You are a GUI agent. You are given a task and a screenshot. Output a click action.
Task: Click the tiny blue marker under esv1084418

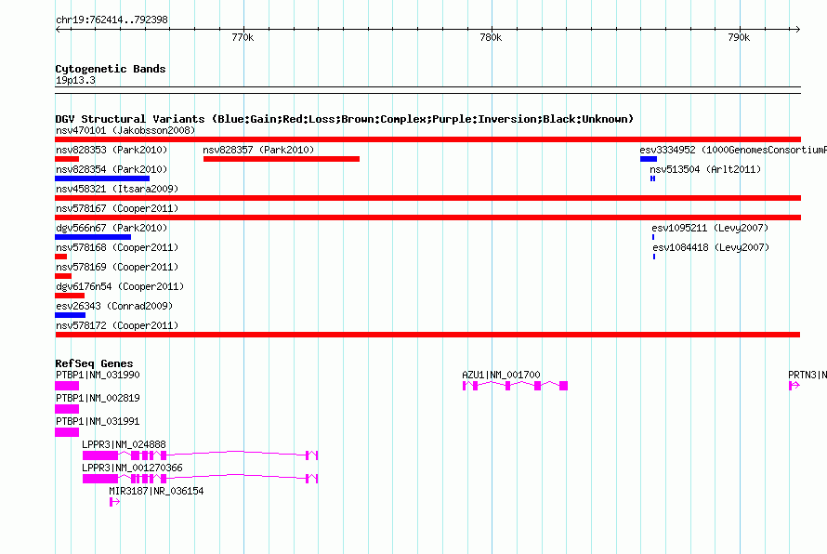[x=654, y=257]
